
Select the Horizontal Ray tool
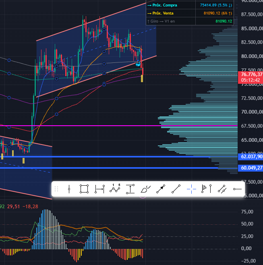tap(237, 189)
